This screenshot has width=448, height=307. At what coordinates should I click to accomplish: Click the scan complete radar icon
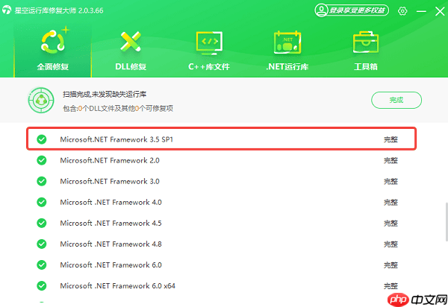pyautogui.click(x=41, y=100)
